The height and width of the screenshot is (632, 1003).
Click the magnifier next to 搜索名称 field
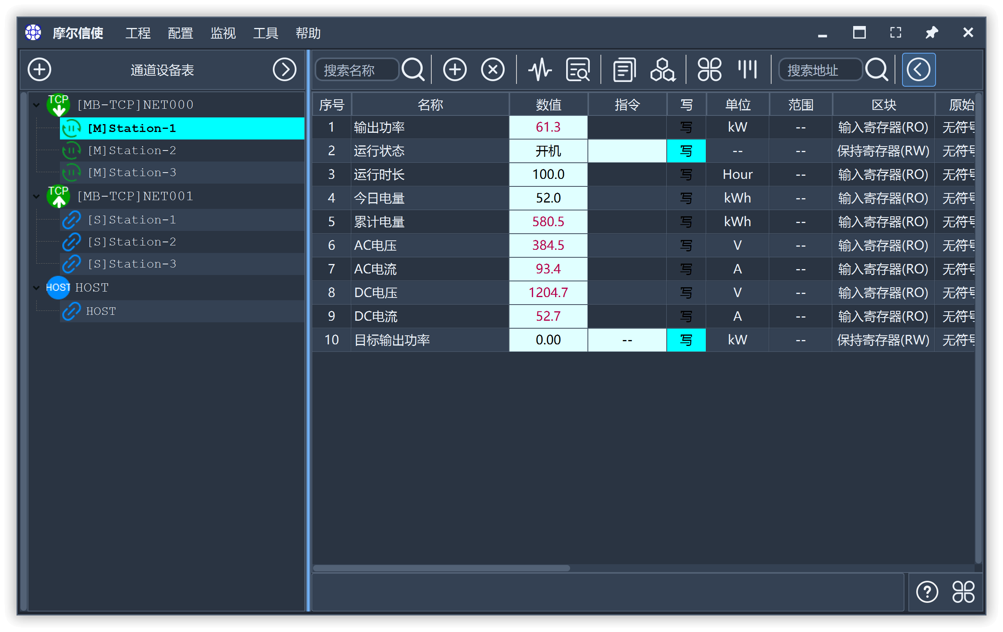click(413, 69)
